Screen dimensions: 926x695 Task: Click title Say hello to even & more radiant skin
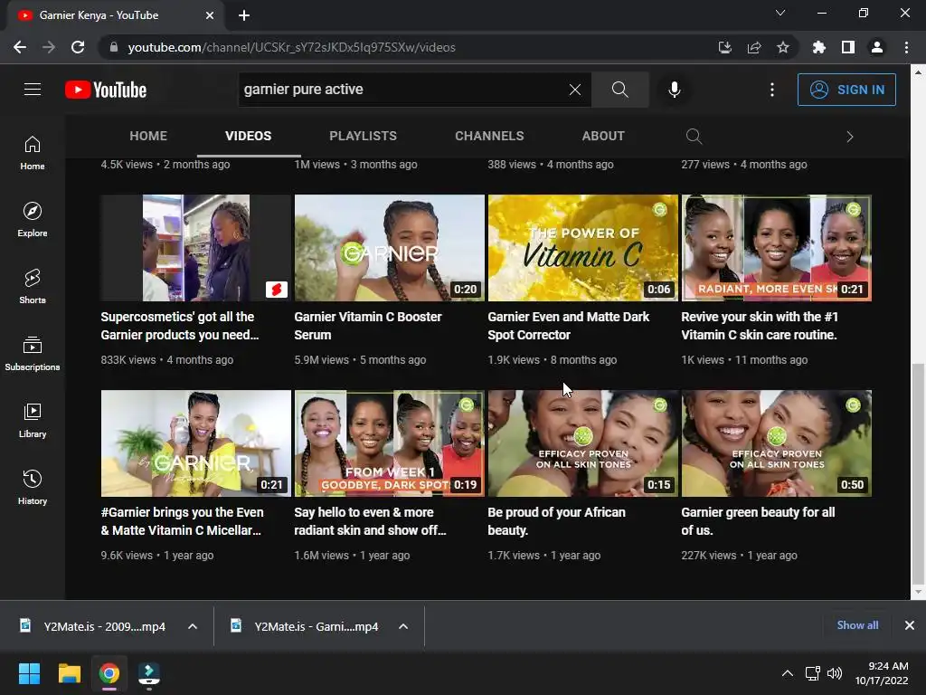tap(370, 521)
